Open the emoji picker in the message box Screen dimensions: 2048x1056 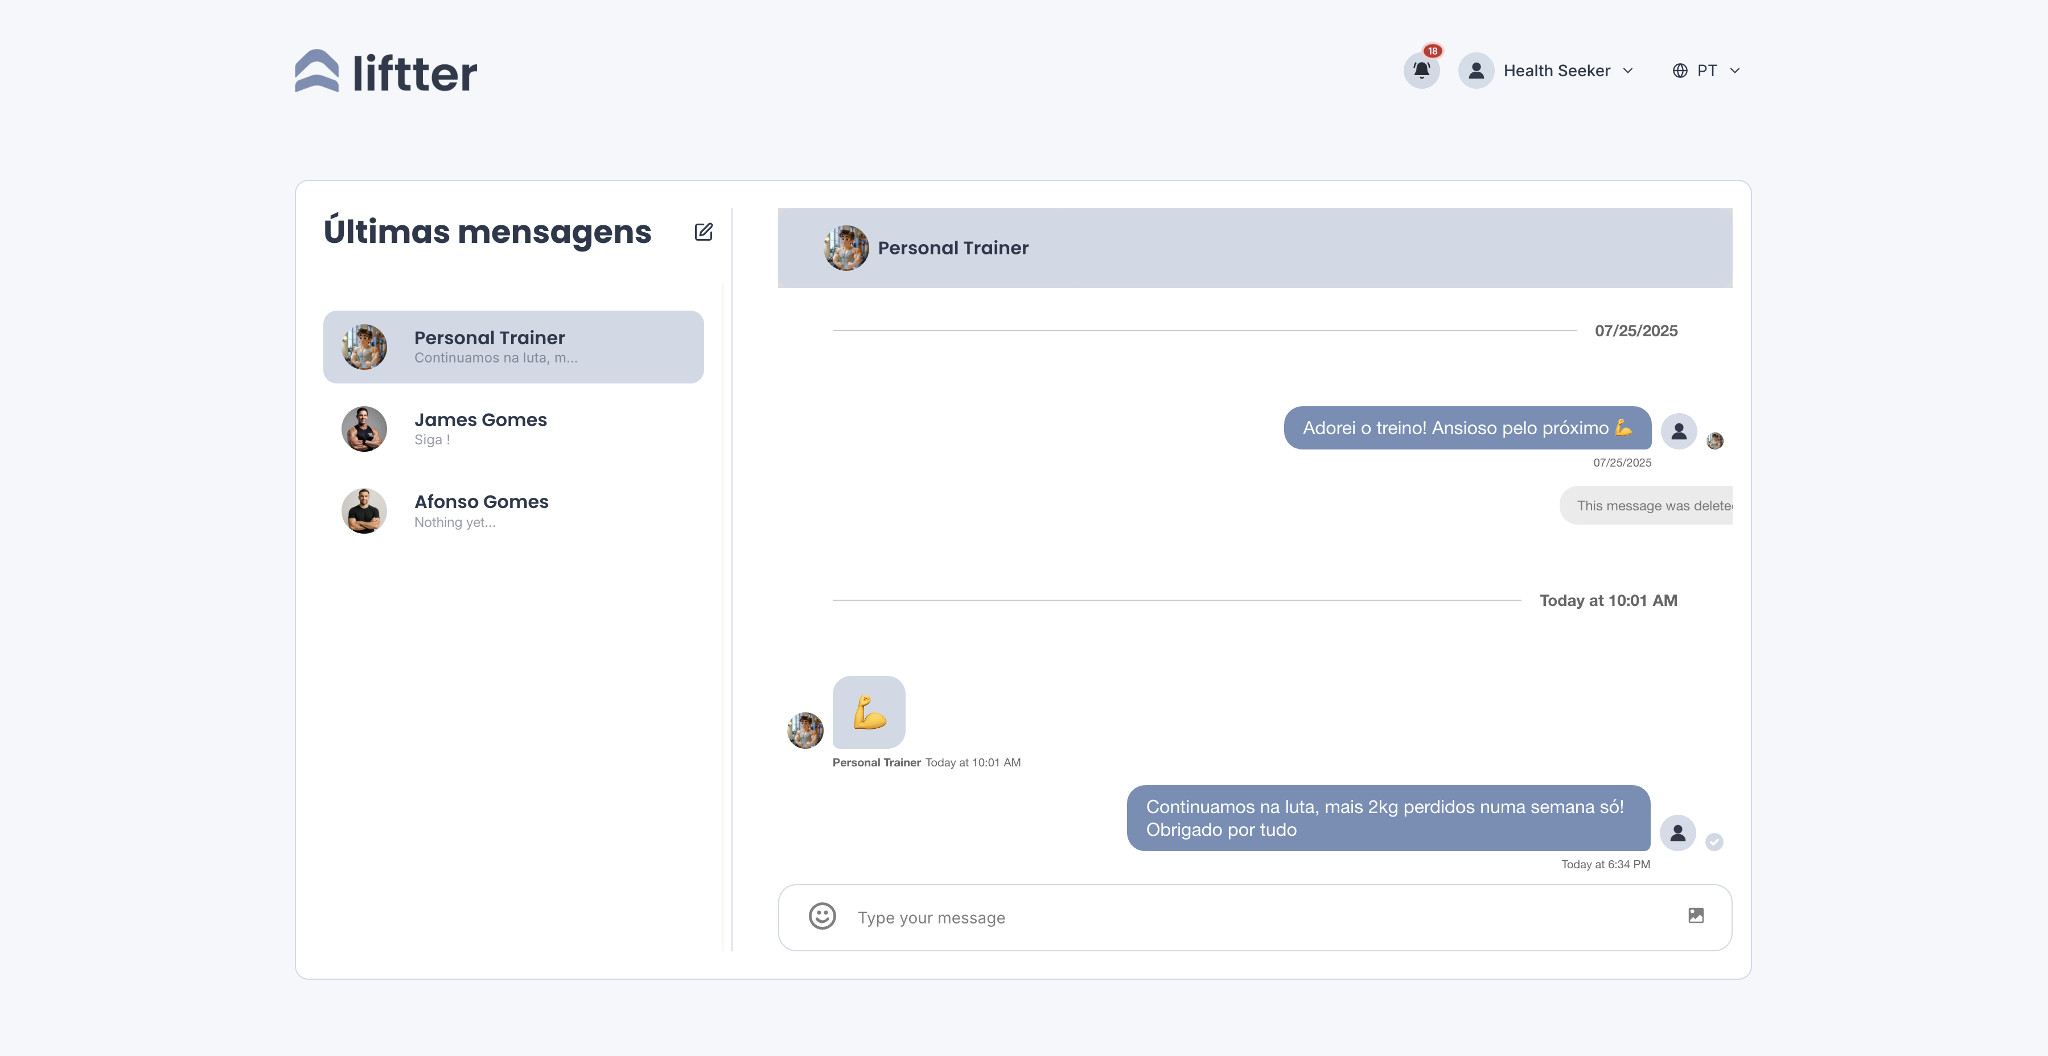tap(822, 916)
